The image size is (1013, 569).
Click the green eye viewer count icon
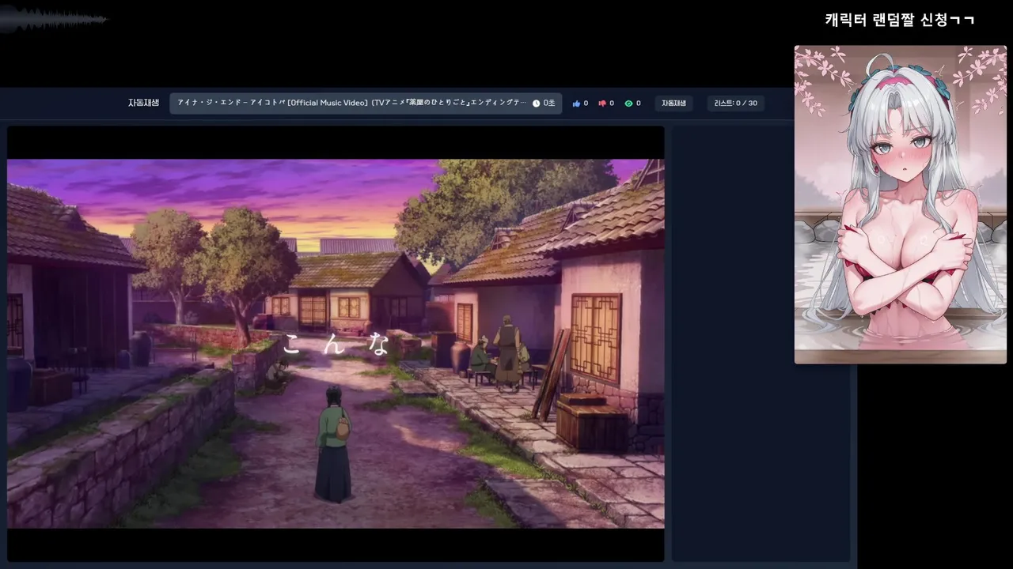[628, 104]
